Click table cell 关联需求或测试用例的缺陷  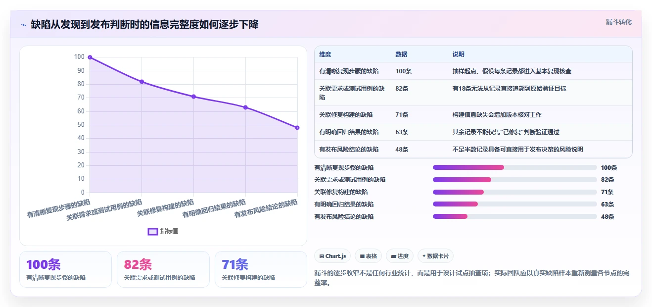(352, 93)
